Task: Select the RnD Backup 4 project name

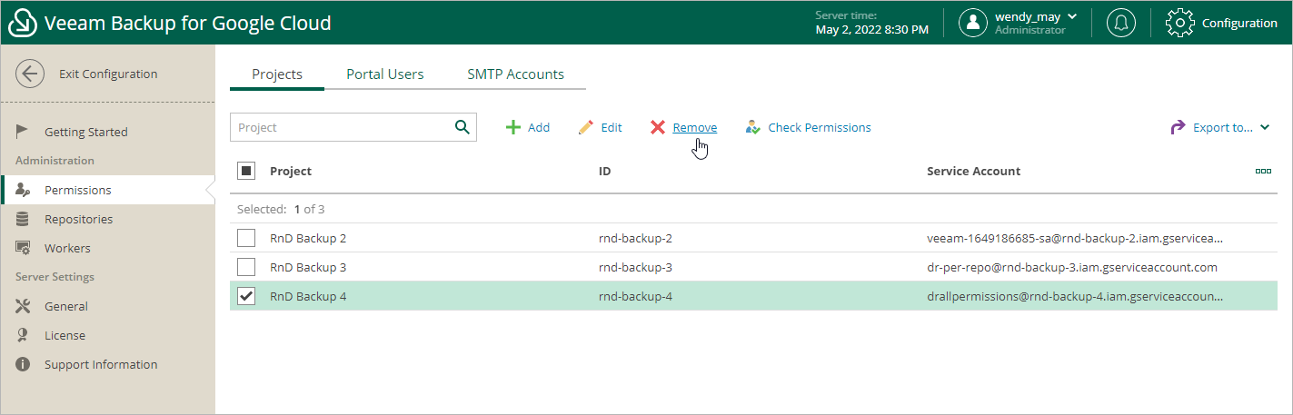Action: click(308, 296)
